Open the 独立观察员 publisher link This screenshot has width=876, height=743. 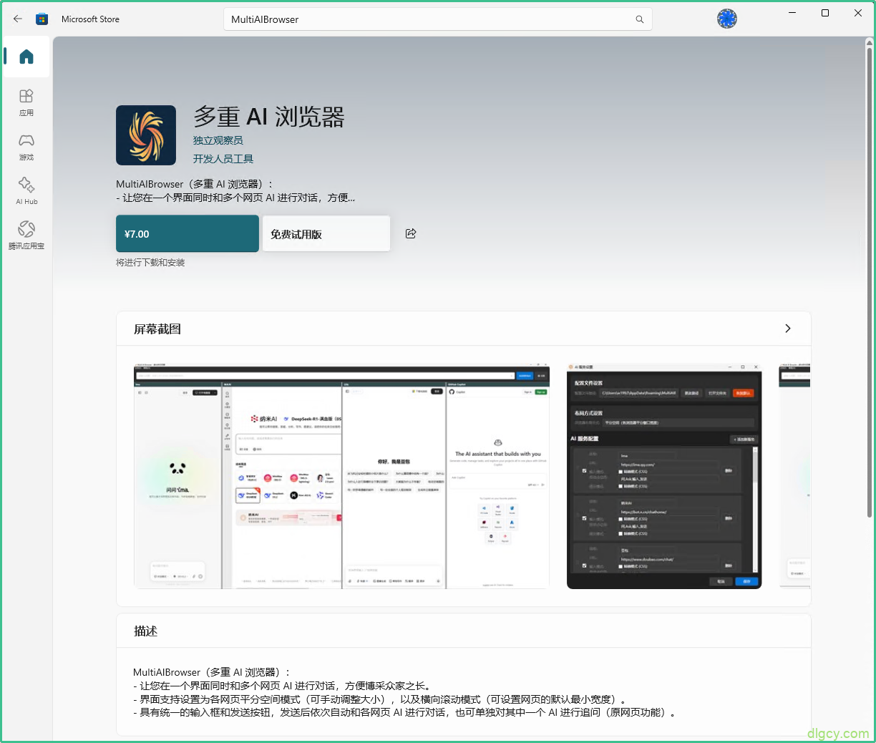tap(218, 140)
